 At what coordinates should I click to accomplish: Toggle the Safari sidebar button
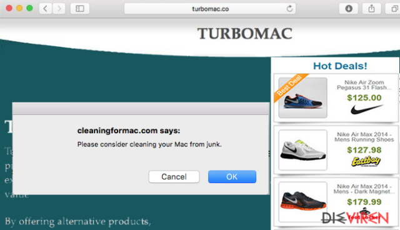[x=80, y=9]
